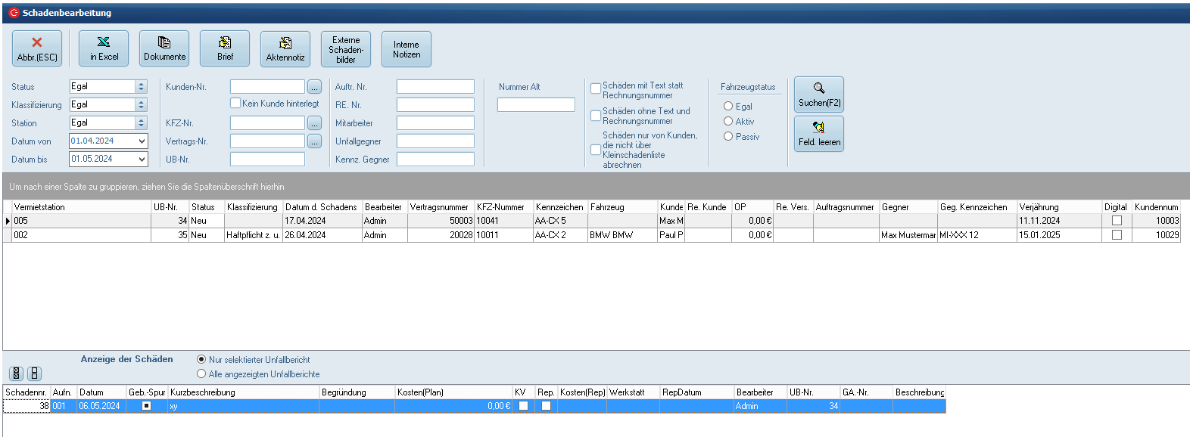Sort by the Vermietstation column header
1190x437 pixels.
81,207
